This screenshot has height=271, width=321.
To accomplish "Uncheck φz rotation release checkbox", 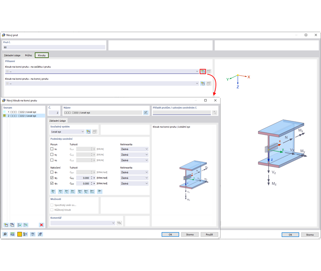I will [52, 183].
